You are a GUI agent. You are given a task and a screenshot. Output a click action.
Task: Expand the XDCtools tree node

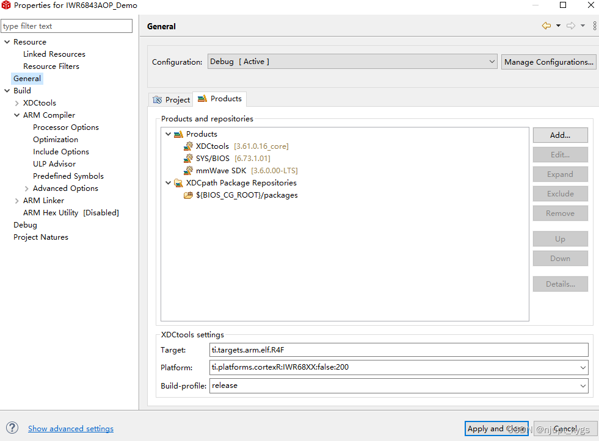[17, 103]
